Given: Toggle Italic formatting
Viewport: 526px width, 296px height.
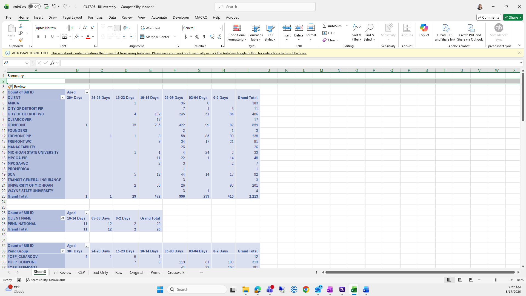Looking at the screenshot, I should click(x=45, y=37).
